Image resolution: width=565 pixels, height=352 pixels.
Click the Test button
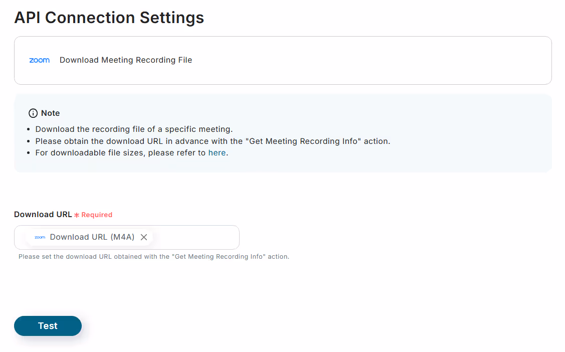pyautogui.click(x=48, y=326)
